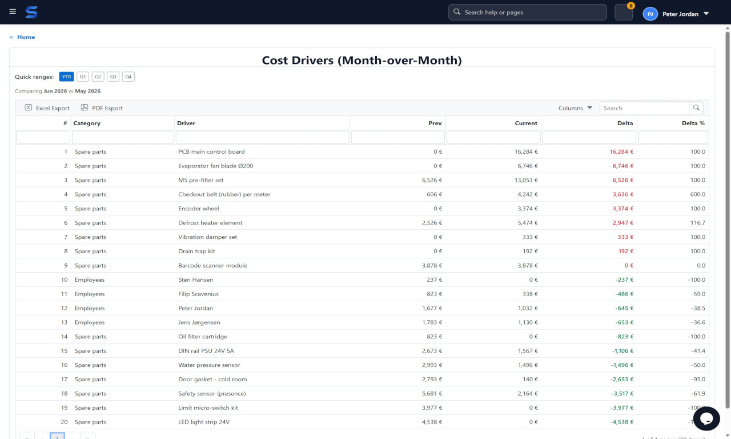Click the grid search magnifier button
Screen dimensions: 731x439
(x=696, y=107)
